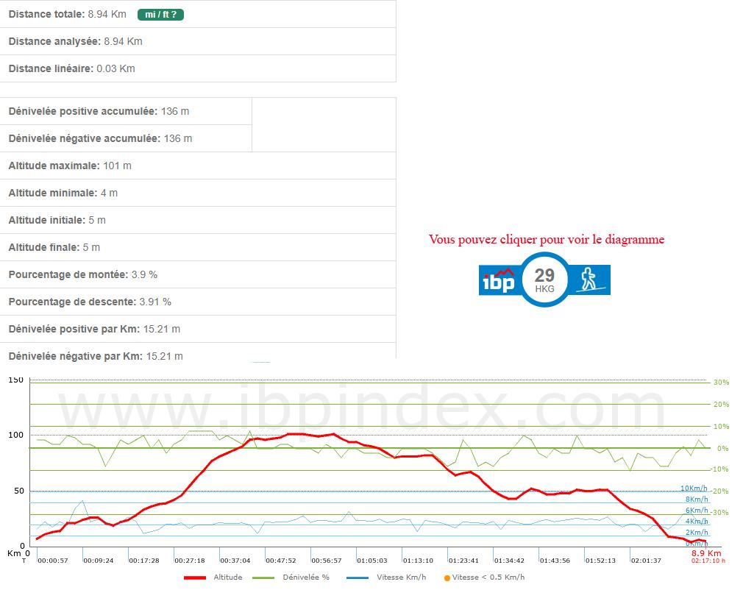The width and height of the screenshot is (743, 590).
Task: Toggle the Vitesse Km/h legend label
Action: (x=402, y=577)
